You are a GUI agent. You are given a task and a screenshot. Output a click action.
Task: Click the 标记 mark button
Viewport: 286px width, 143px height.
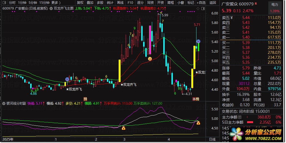tap(190, 2)
